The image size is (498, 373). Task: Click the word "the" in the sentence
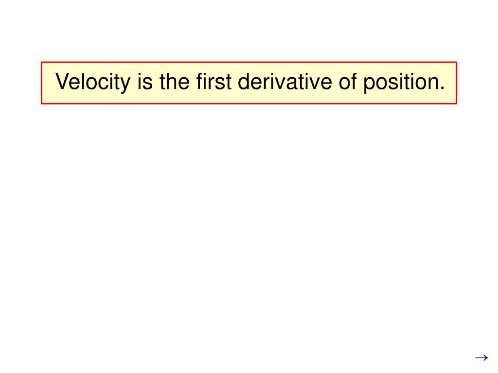[x=175, y=82]
